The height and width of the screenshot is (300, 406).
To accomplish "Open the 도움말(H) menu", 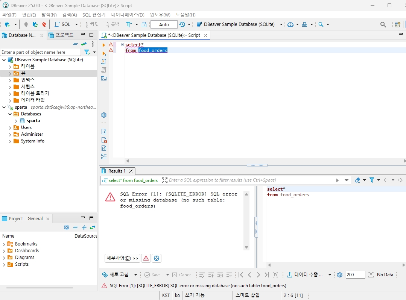I will click(186, 15).
